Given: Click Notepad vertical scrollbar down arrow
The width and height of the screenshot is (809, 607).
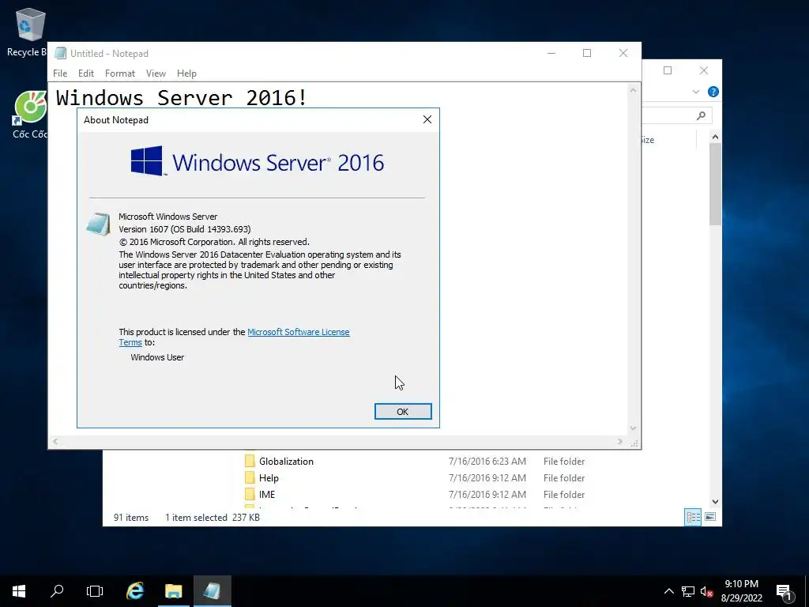Looking at the screenshot, I should click(633, 428).
